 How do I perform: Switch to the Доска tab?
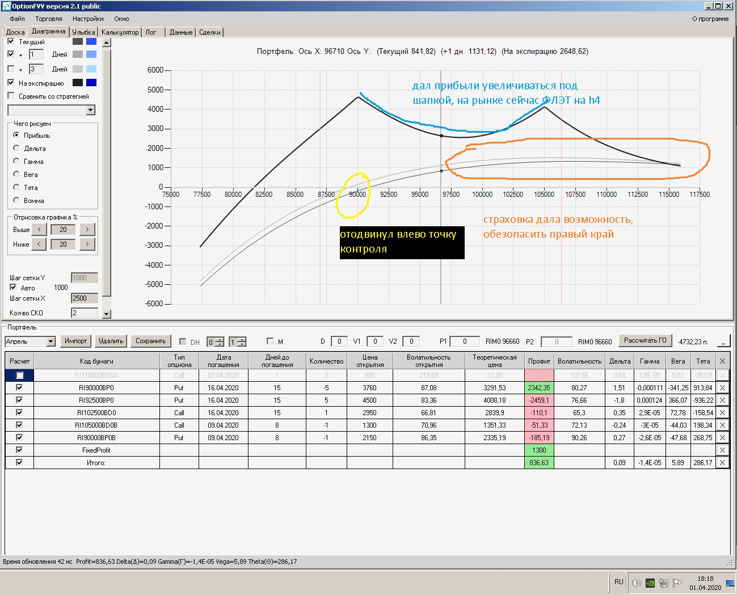[15, 32]
